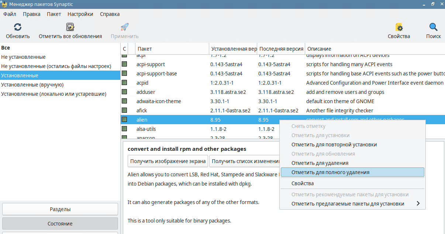Toggle status box of alien package
This screenshot has height=234, width=445.
coord(124,120)
